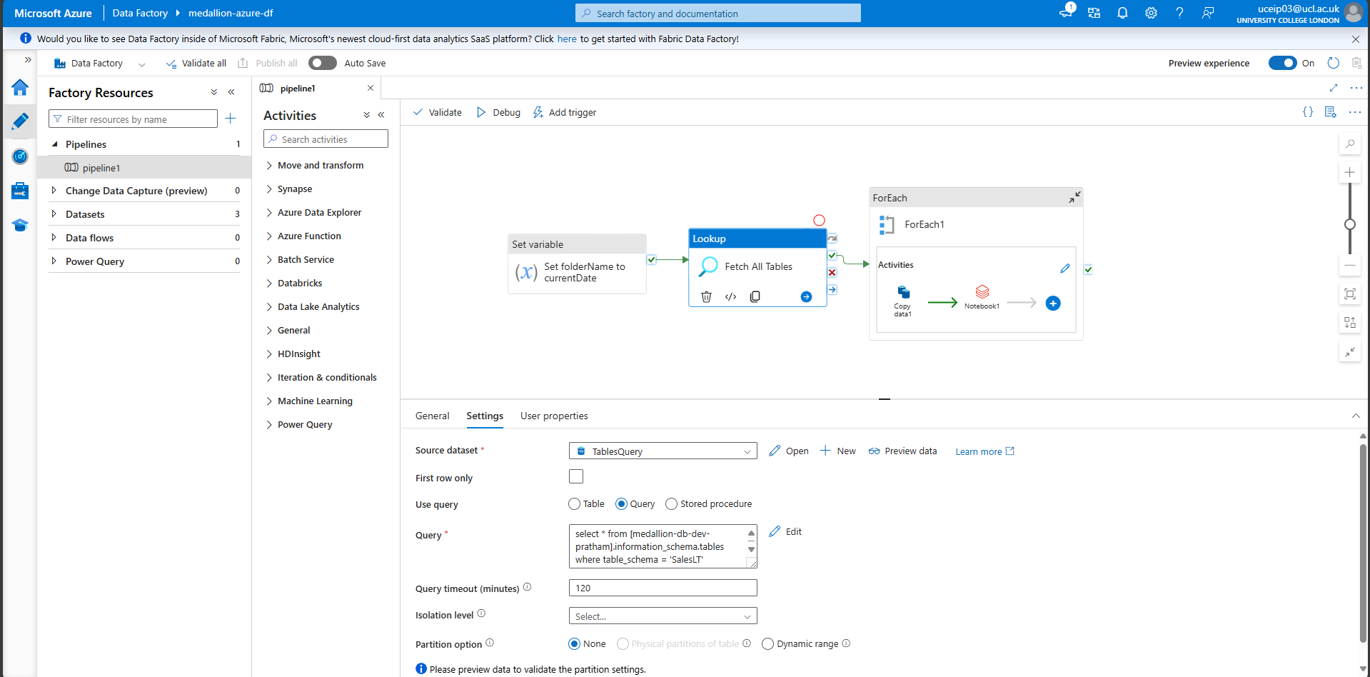View Lookup activity source code icon

coord(730,296)
